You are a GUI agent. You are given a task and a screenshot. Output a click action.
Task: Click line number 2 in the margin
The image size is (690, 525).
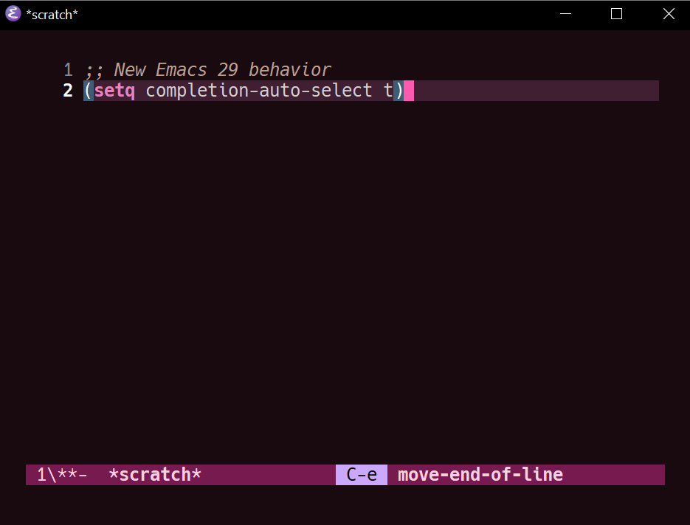tap(68, 91)
